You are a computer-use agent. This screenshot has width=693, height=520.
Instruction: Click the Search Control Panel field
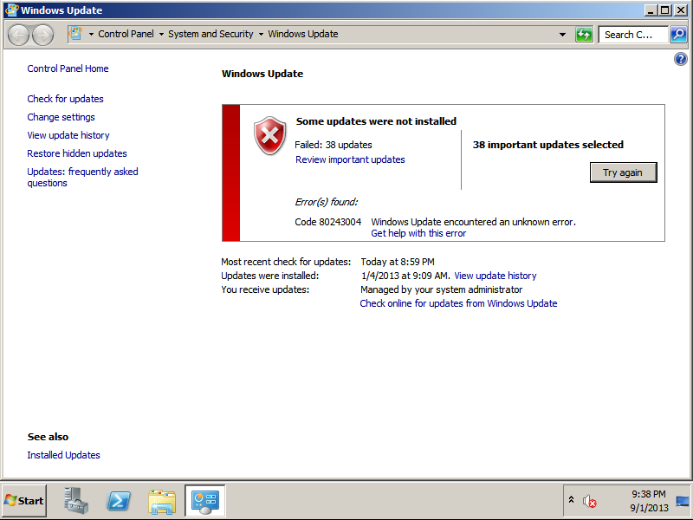pos(633,35)
